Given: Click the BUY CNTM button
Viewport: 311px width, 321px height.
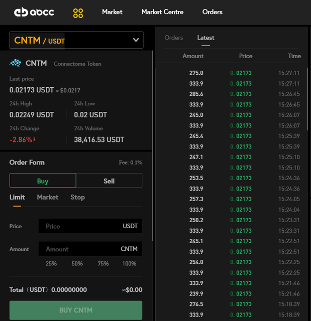Looking at the screenshot, I should click(x=76, y=310).
